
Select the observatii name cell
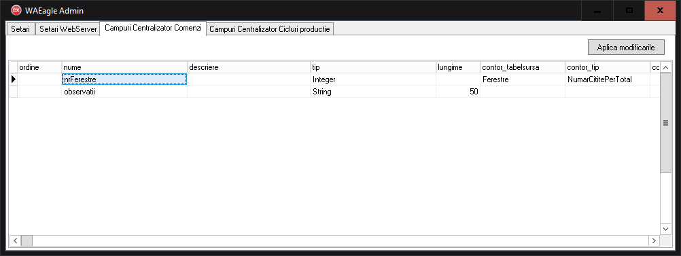click(x=124, y=92)
